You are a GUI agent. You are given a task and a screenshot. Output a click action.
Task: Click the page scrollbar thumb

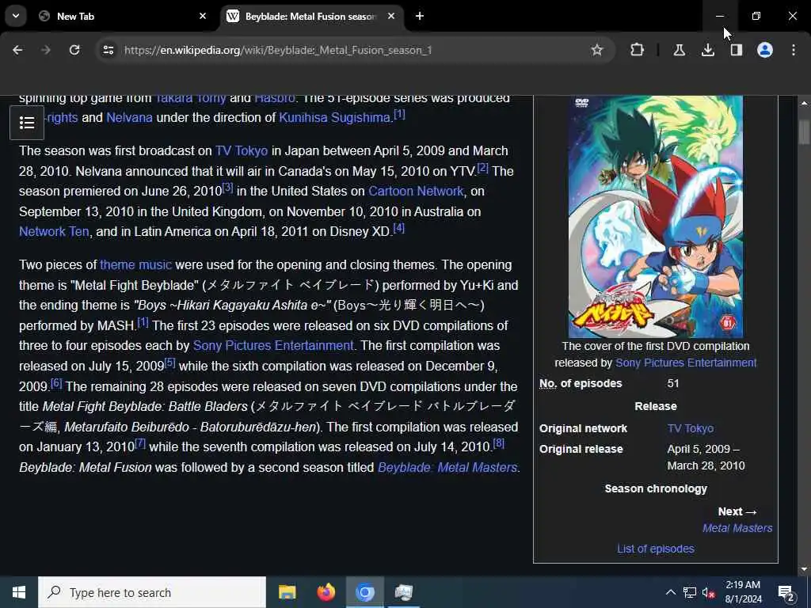tap(804, 132)
